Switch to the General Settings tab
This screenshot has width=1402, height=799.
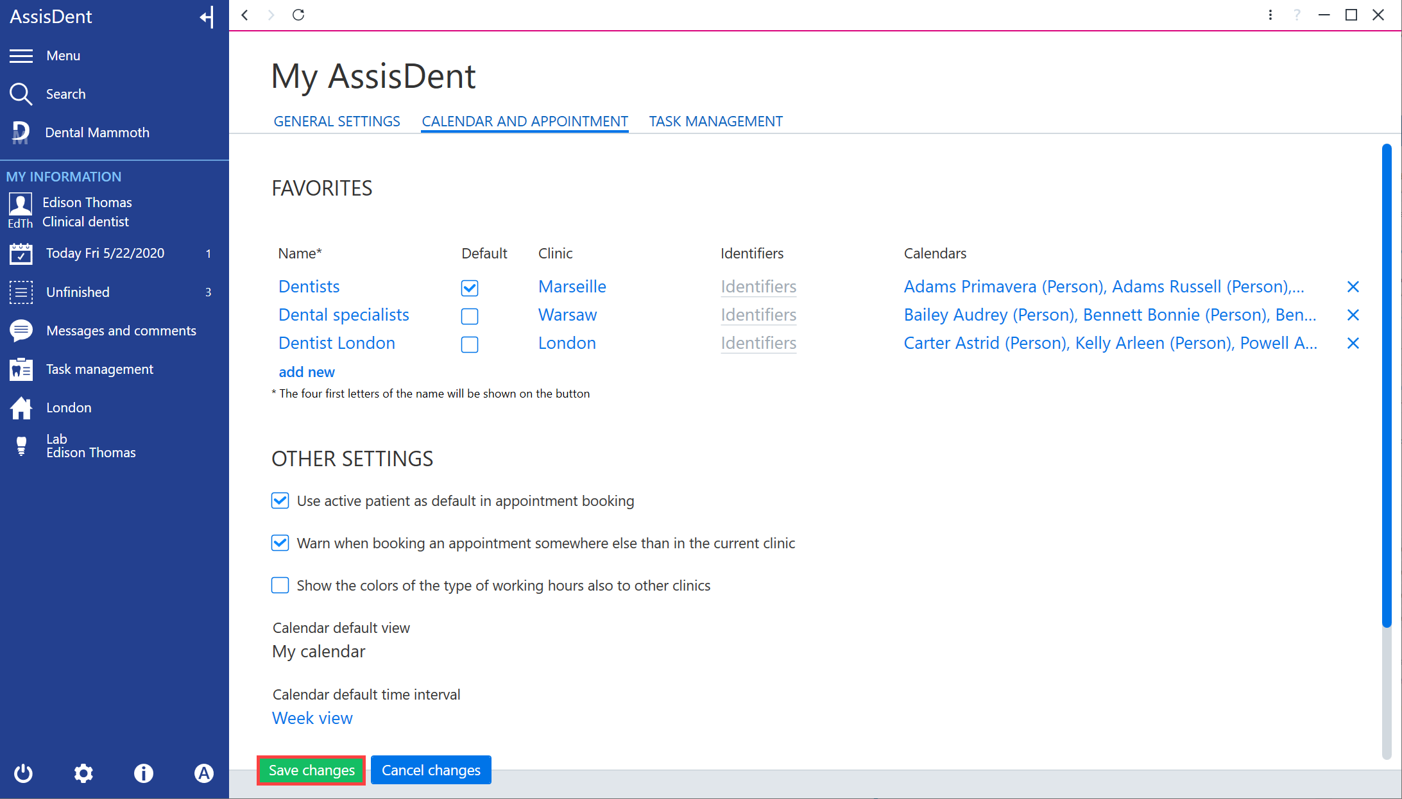click(x=337, y=121)
